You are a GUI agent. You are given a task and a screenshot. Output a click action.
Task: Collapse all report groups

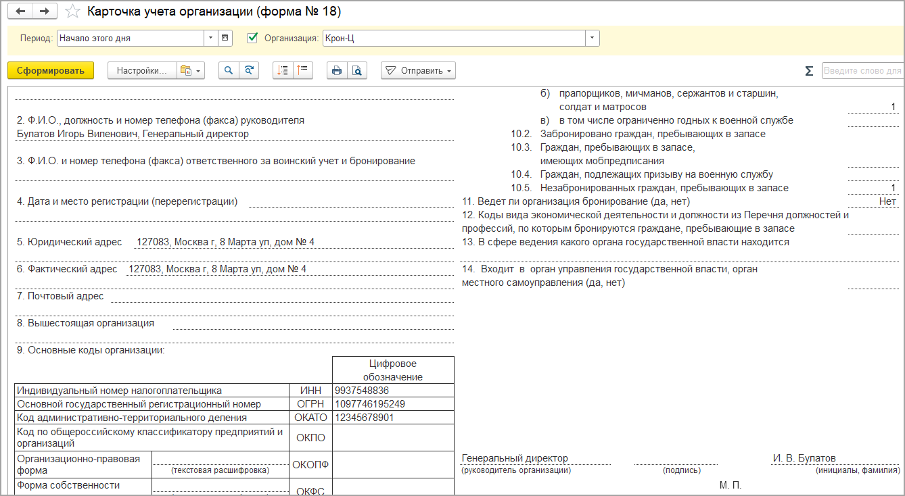302,71
